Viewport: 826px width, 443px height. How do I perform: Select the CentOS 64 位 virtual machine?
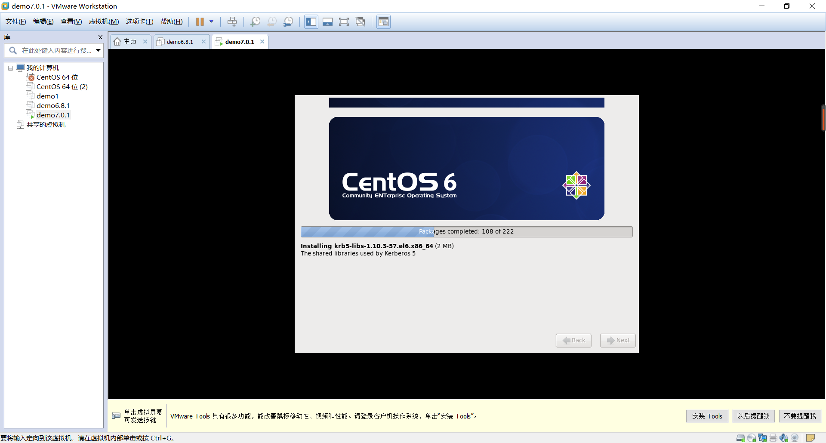(57, 77)
